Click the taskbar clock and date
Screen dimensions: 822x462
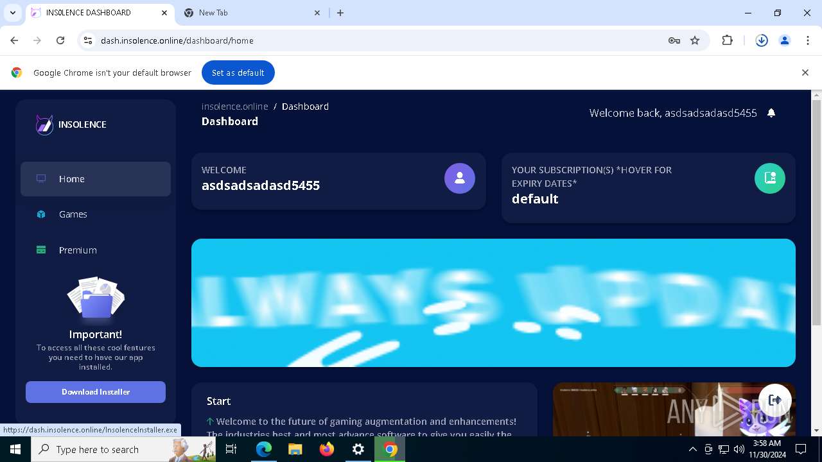tap(766, 449)
